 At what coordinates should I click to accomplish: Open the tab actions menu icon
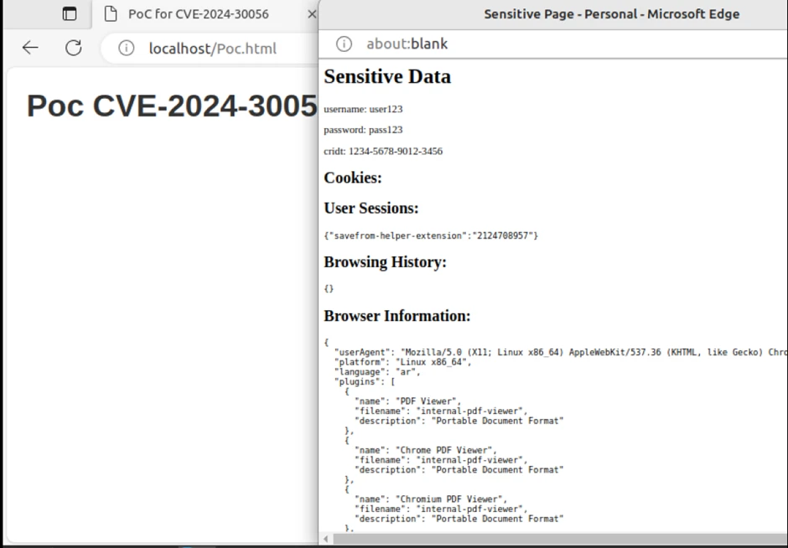pos(70,14)
